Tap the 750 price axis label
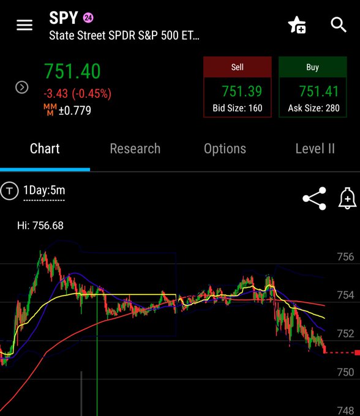Screen dimensions: 360x416 click(x=345, y=372)
